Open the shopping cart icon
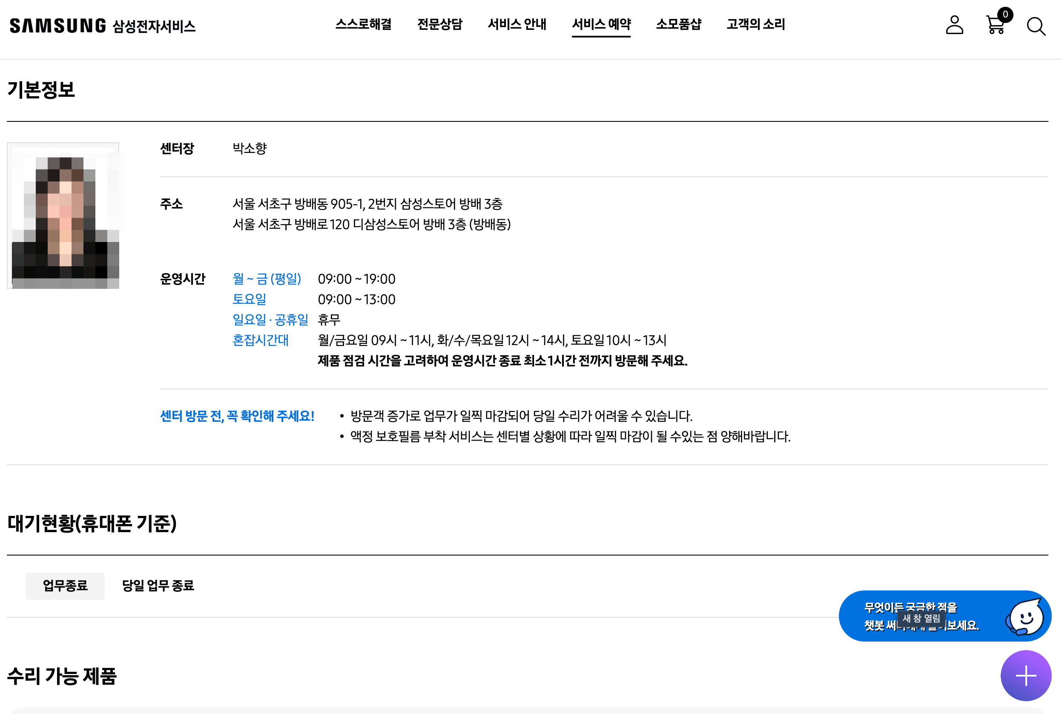Viewport: 1062px width, 714px height. [x=995, y=26]
